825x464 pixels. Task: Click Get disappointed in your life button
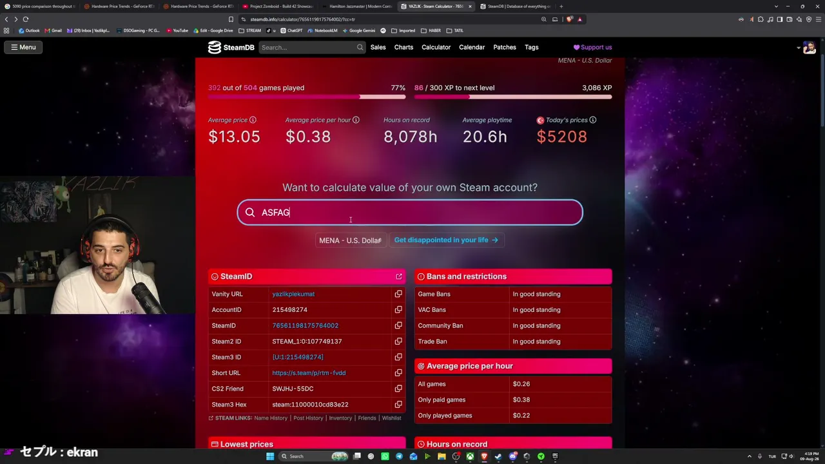click(446, 240)
